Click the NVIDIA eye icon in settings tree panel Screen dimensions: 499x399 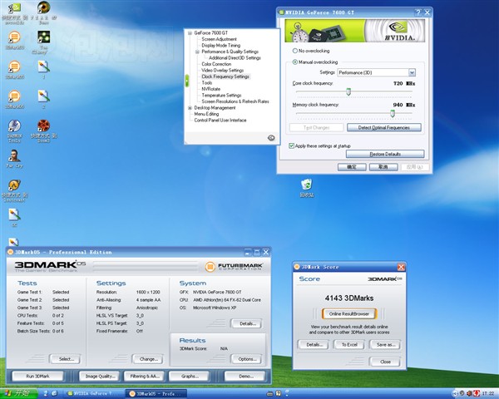pos(271,138)
